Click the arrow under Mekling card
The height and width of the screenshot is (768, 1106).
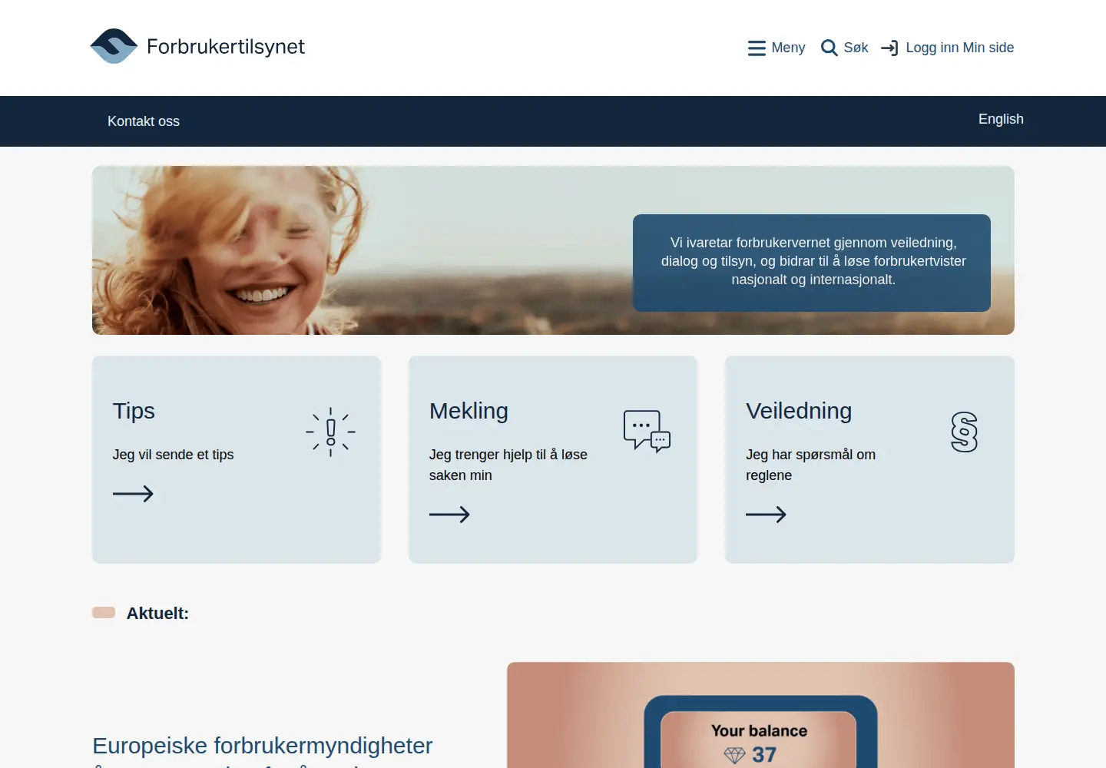pos(449,515)
